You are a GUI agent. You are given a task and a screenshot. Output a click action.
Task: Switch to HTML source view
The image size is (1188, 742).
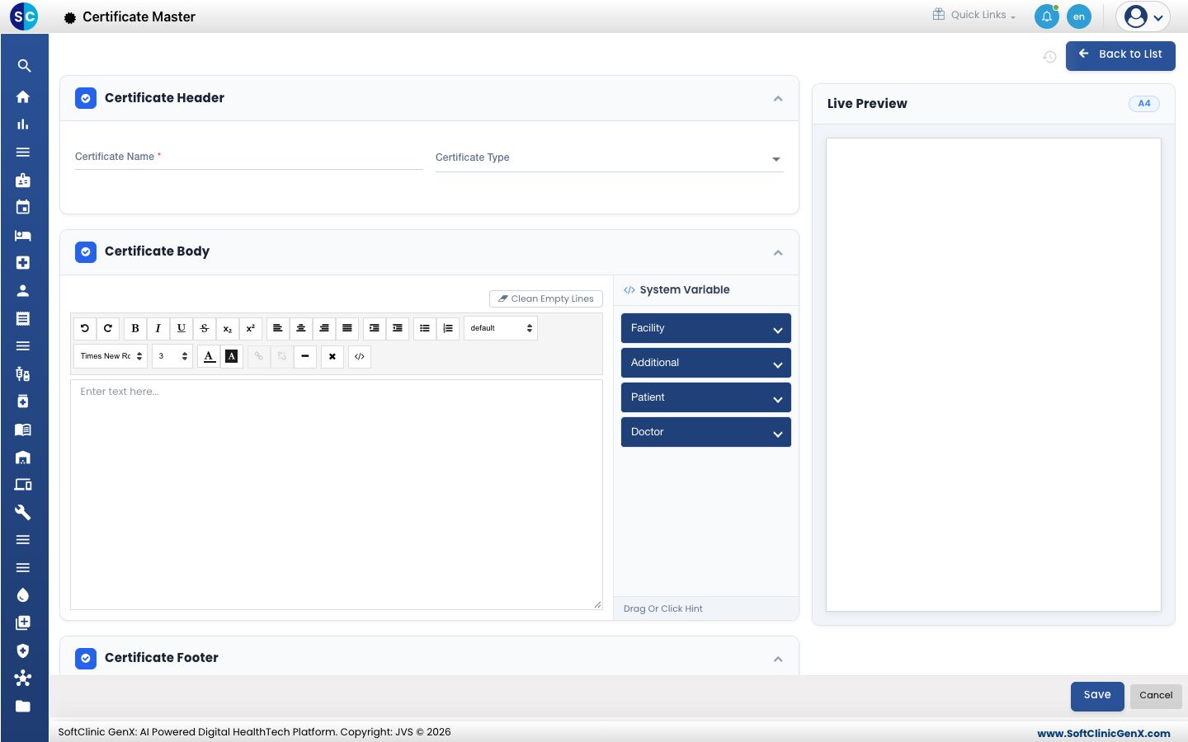(x=360, y=356)
